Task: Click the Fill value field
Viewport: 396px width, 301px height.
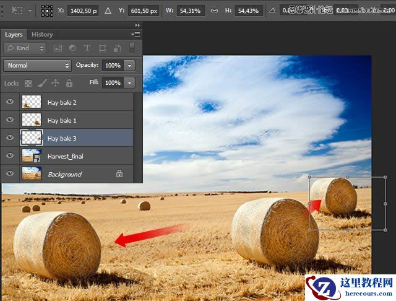Action: [113, 82]
